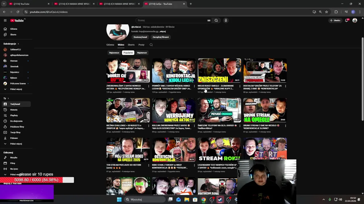This screenshot has height=204, width=364.
Task: Open the account avatar menu
Action: (355, 20)
